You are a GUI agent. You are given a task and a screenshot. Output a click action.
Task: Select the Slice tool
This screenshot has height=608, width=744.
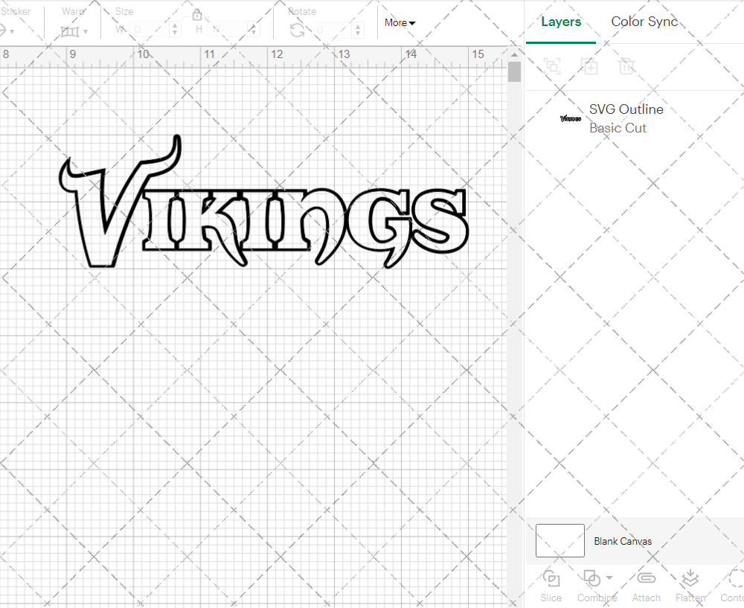pyautogui.click(x=551, y=585)
